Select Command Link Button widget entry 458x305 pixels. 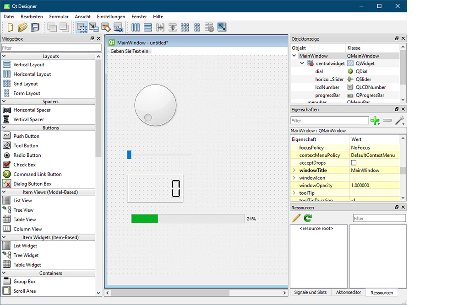pyautogui.click(x=38, y=174)
